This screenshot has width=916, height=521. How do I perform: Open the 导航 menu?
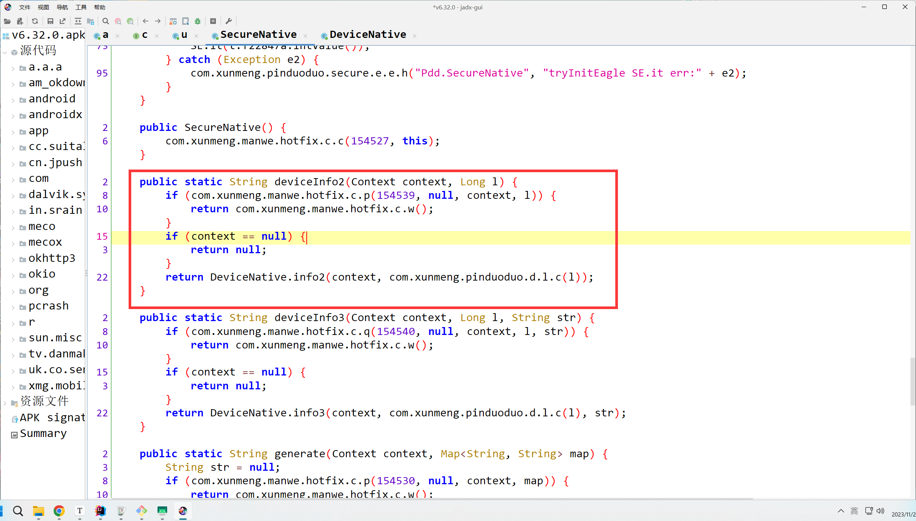pos(62,7)
